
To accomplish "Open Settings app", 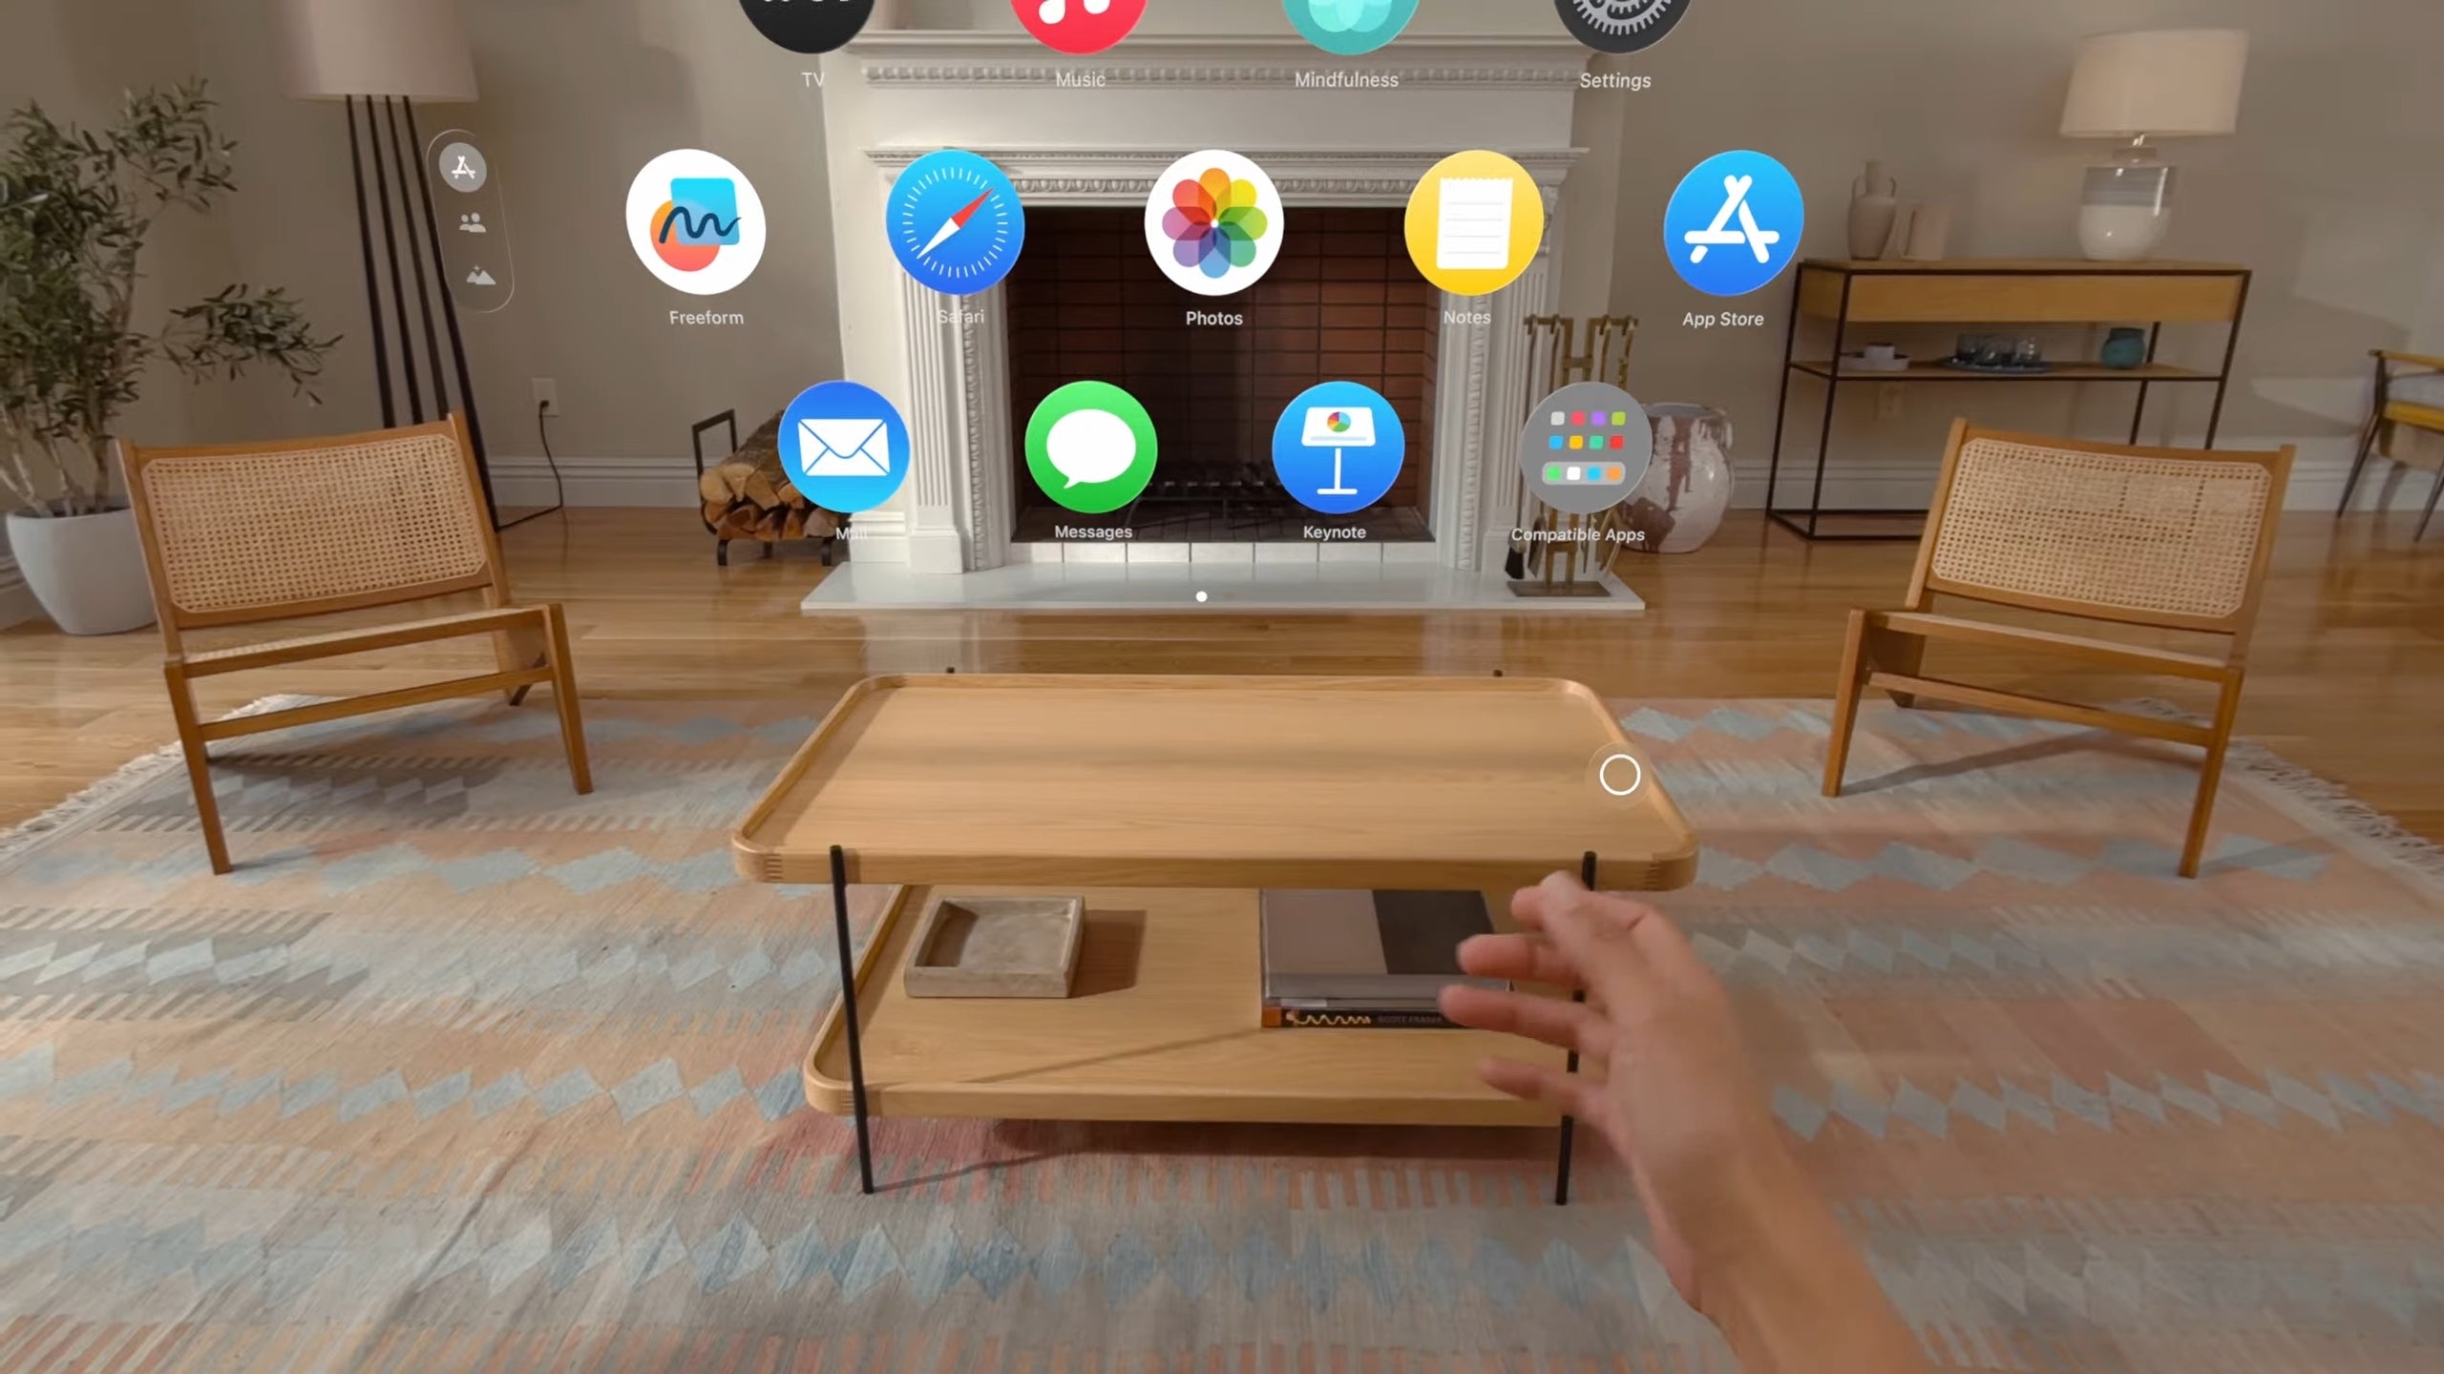I will point(1613,25).
